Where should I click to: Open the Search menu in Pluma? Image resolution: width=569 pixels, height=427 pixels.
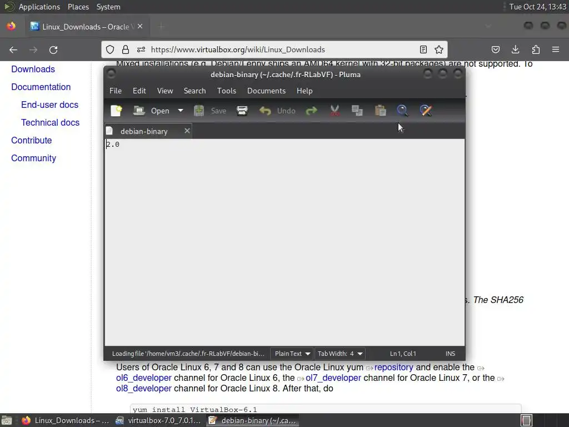coord(194,91)
